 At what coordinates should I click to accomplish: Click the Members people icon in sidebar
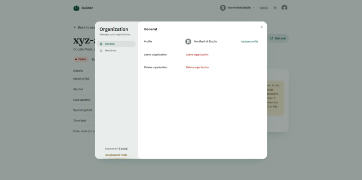click(101, 51)
